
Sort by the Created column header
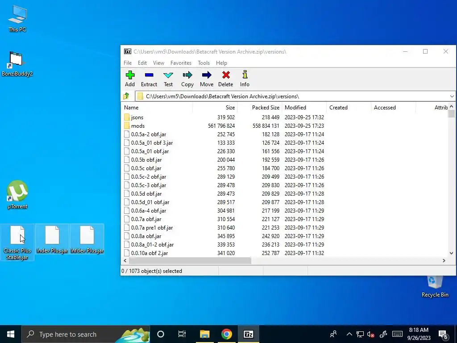coord(349,108)
